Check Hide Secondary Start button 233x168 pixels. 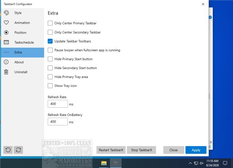click(x=50, y=68)
